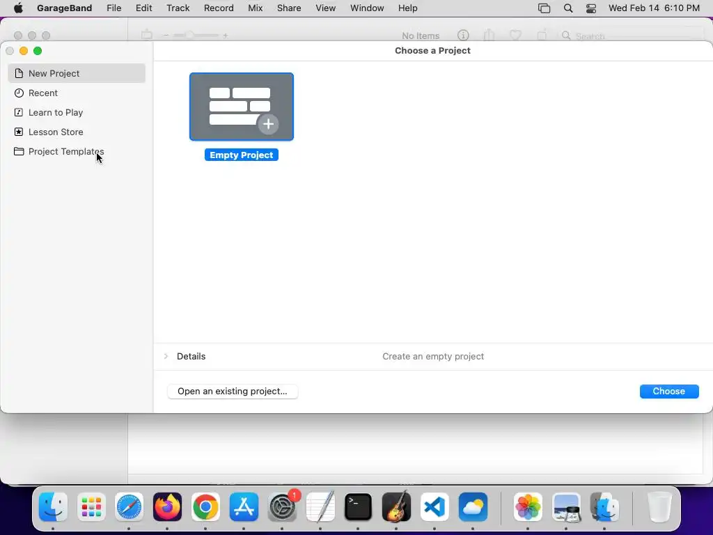Viewport: 713px width, 535px height.
Task: Open the GarageBand application menu
Action: coord(65,8)
